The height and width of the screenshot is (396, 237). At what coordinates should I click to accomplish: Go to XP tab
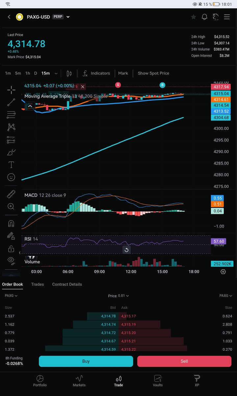[x=197, y=381]
